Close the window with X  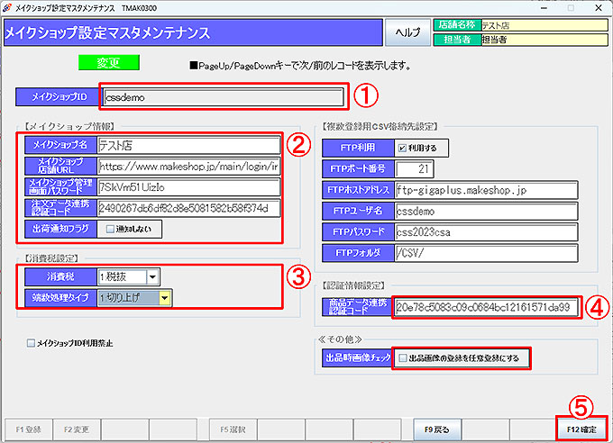tap(599, 8)
